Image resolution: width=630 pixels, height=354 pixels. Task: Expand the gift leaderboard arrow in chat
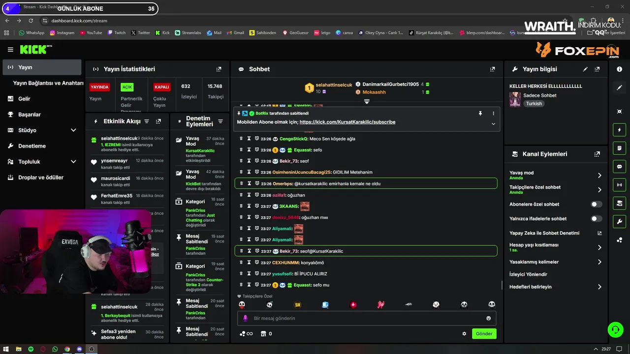pos(367,101)
